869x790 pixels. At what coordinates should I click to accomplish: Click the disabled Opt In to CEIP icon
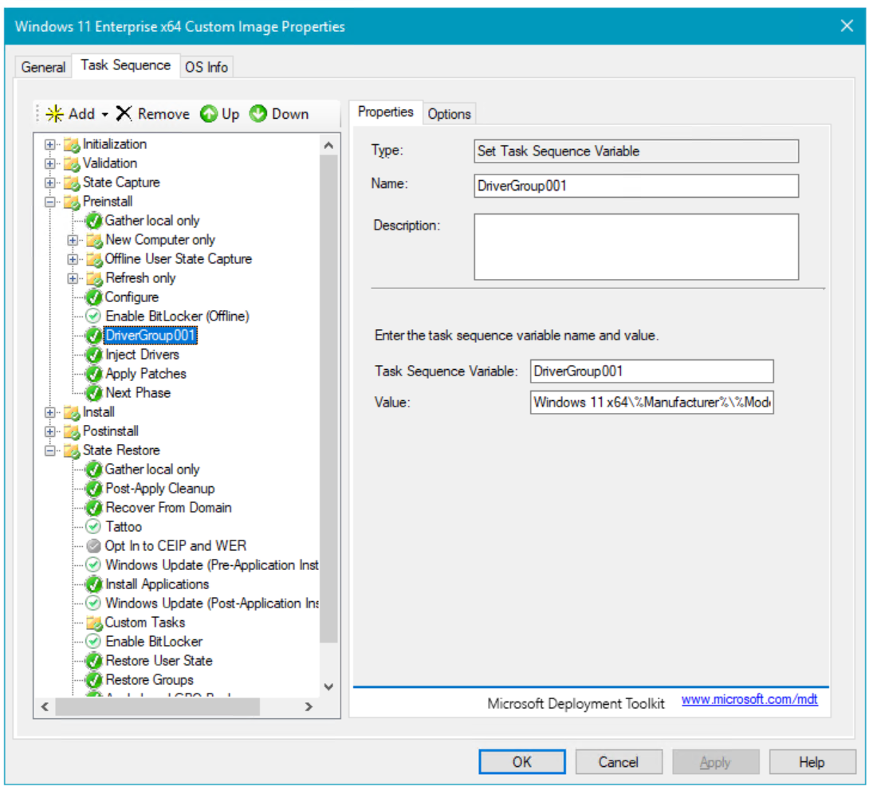(94, 546)
